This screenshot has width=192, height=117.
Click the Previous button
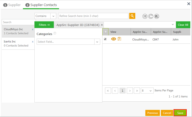(x=153, y=113)
